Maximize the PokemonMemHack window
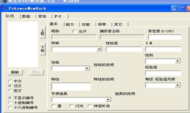This screenshot has height=113, width=190. tap(182, 8)
